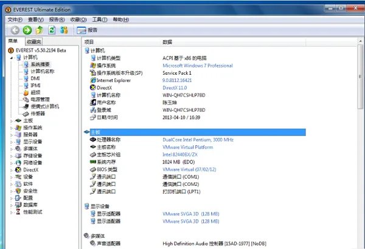Click the Back navigation arrow icon
Viewport: 365px width, 249px height.
15,30
